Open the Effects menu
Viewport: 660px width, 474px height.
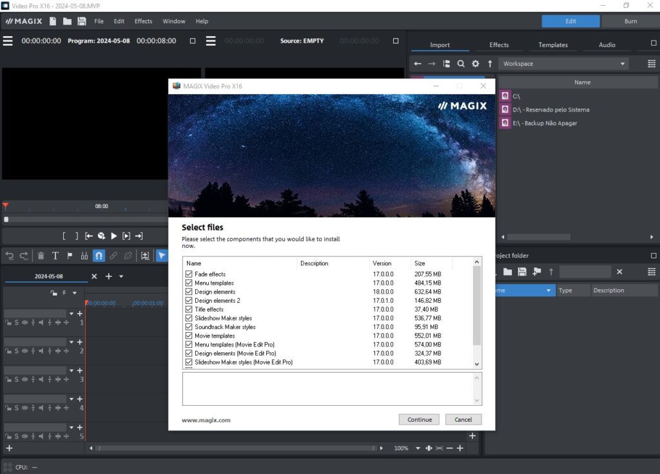point(143,21)
